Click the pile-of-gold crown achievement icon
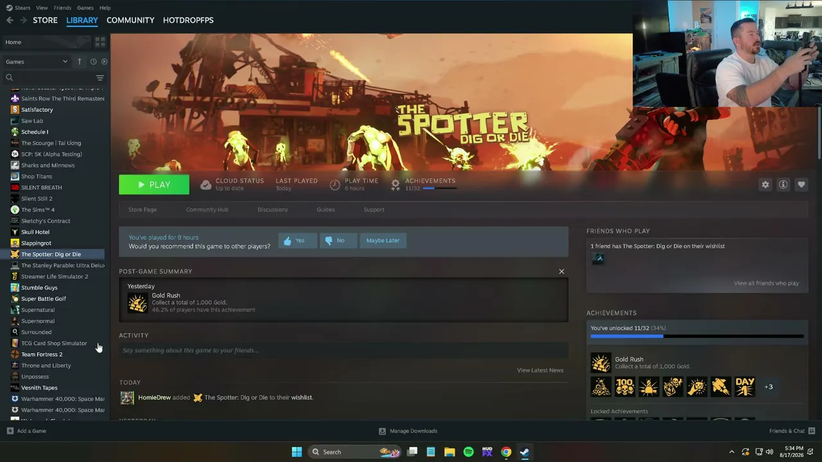Viewport: 822px width, 462px height. [x=601, y=387]
